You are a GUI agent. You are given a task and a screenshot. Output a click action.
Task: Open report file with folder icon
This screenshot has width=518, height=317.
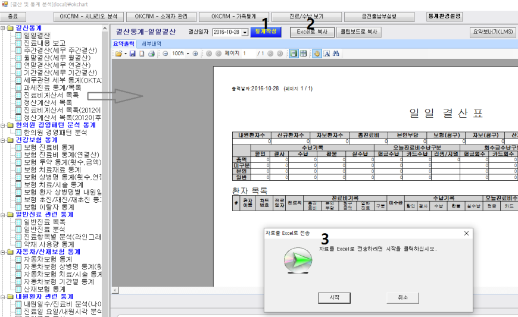coord(118,54)
